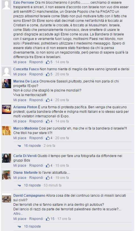Click Rispondi under Ezio Perrone's comment
The width and height of the screenshot is (135, 231).
(36, 62)
